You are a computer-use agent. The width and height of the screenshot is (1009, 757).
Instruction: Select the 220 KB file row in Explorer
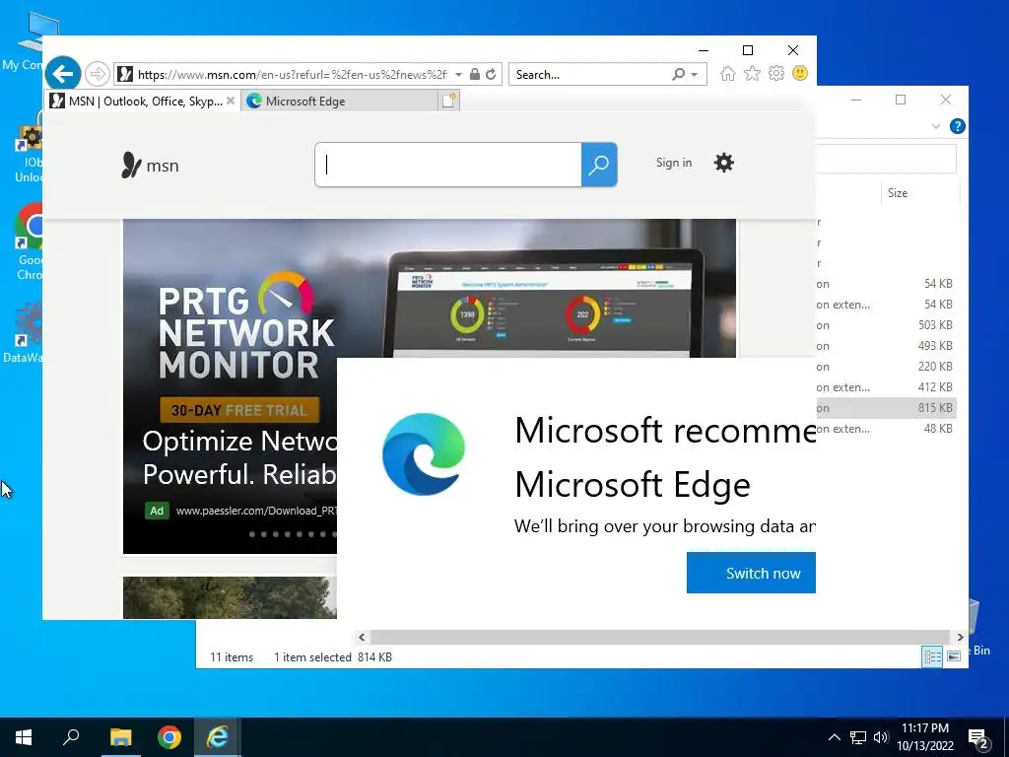[886, 367]
